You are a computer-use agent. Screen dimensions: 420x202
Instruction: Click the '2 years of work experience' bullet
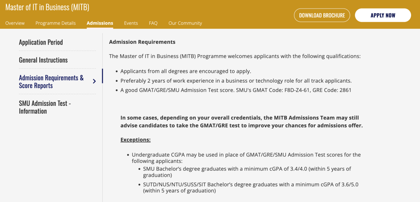pyautogui.click(x=236, y=81)
